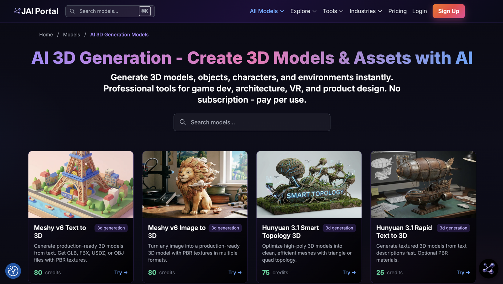Navigate to Home in the breadcrumb
The image size is (503, 284).
coord(46,35)
